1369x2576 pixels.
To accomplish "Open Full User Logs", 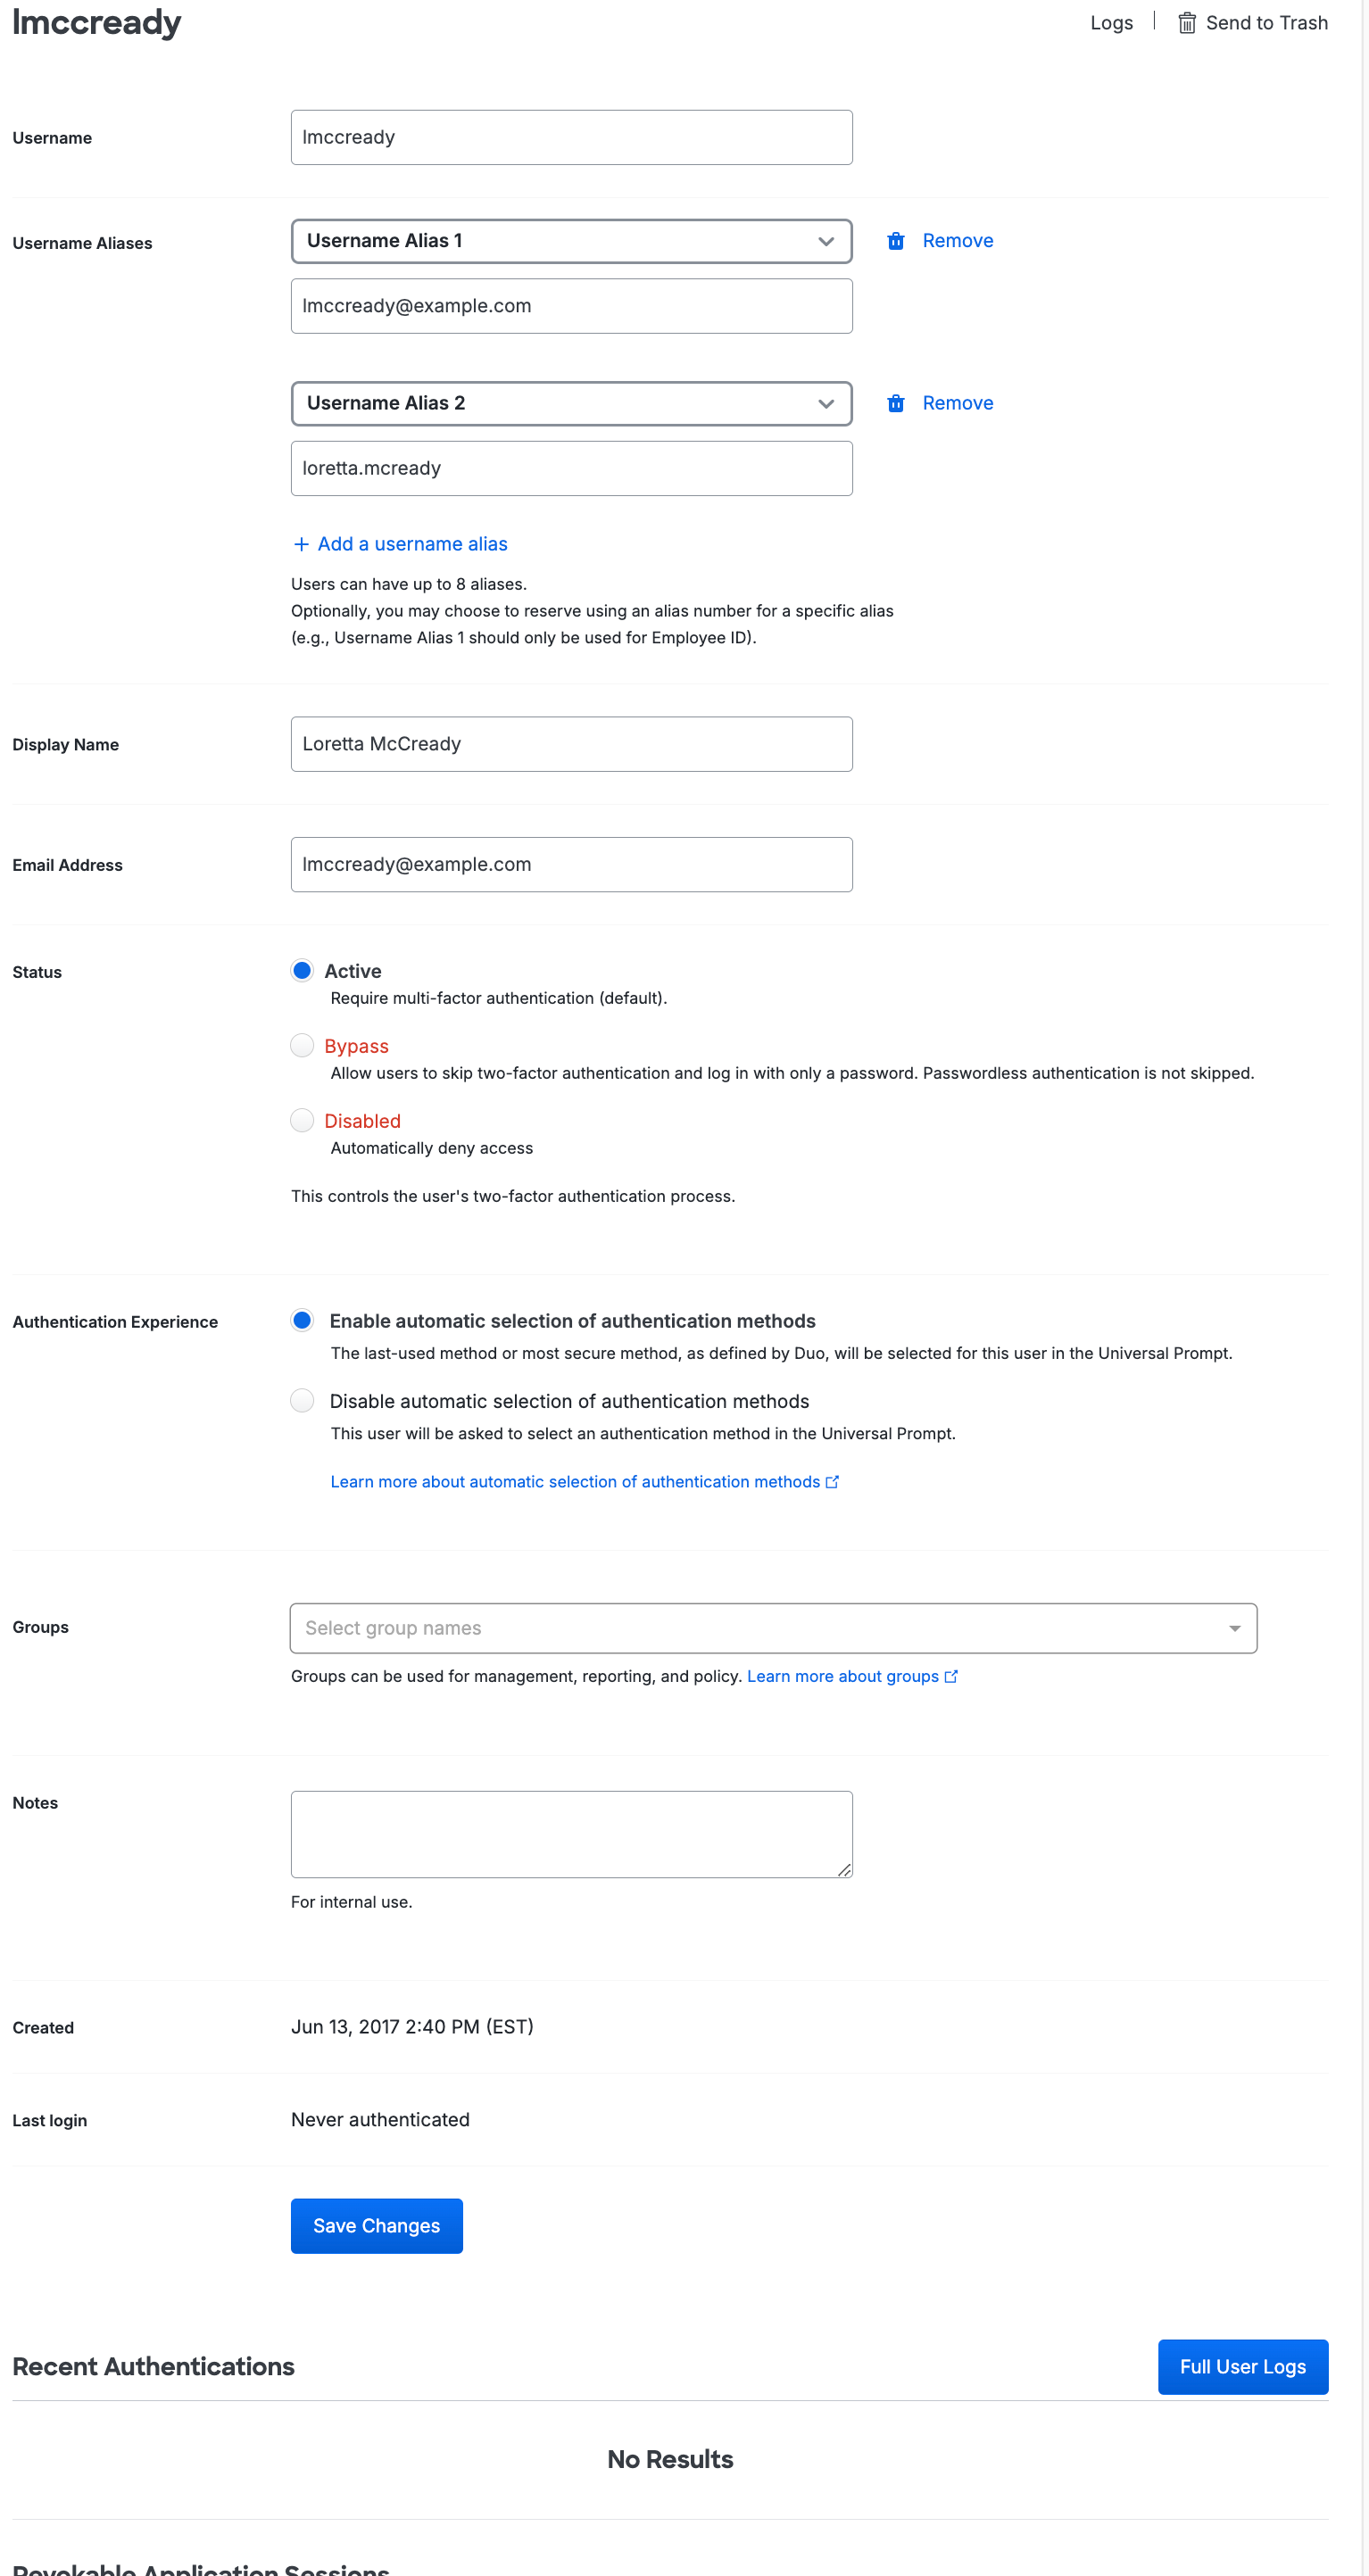I will point(1242,2366).
